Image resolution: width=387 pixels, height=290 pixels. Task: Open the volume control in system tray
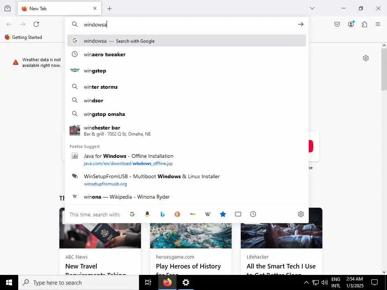point(325,282)
